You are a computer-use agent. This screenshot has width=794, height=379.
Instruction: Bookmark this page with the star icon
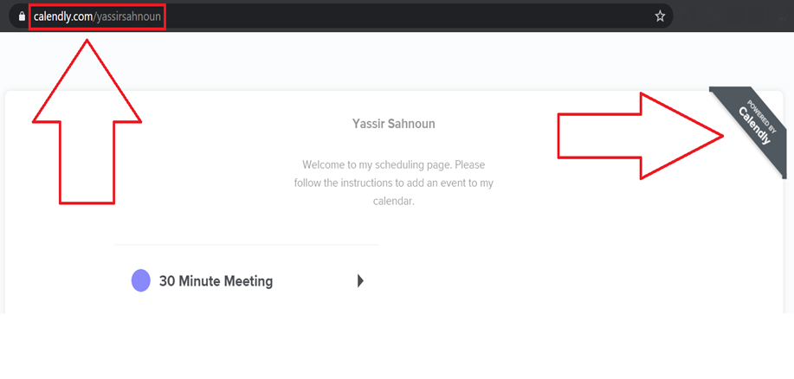click(x=660, y=16)
